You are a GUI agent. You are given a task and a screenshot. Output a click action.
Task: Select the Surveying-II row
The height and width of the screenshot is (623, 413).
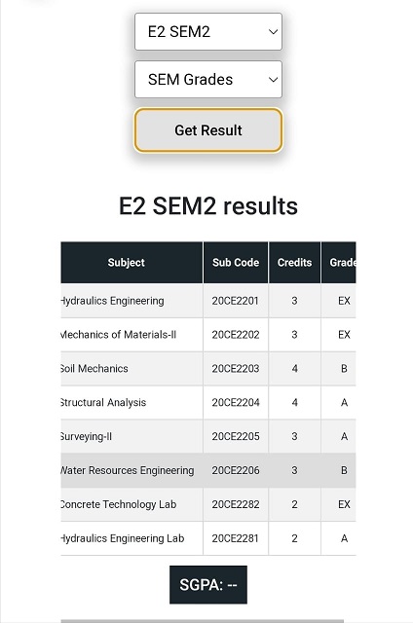(x=208, y=436)
